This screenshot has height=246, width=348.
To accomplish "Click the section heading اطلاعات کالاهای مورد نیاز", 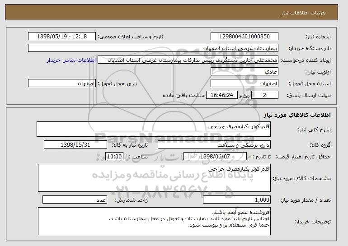I will (x=297, y=115).
